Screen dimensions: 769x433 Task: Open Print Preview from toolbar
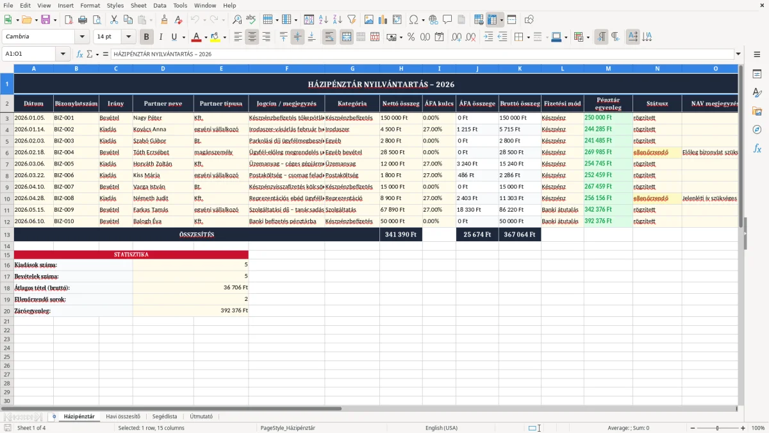(x=97, y=20)
